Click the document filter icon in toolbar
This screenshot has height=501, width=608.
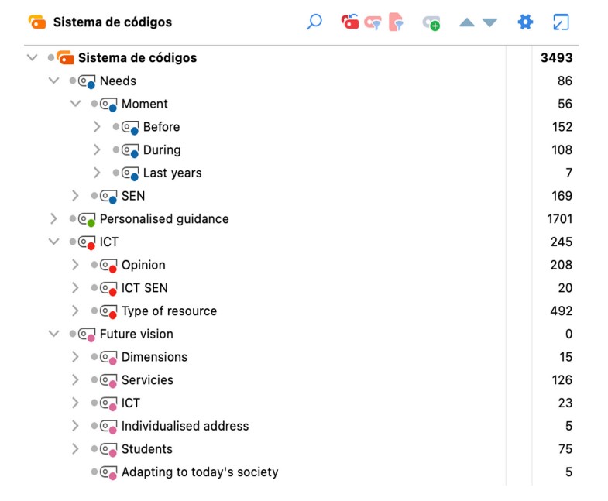point(396,22)
